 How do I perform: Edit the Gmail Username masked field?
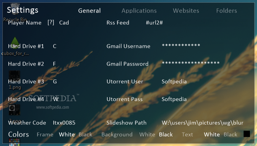point(181,45)
